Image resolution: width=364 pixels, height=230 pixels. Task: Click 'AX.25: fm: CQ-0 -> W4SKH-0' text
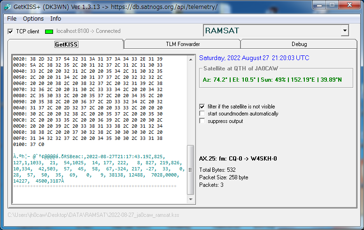click(x=238, y=159)
